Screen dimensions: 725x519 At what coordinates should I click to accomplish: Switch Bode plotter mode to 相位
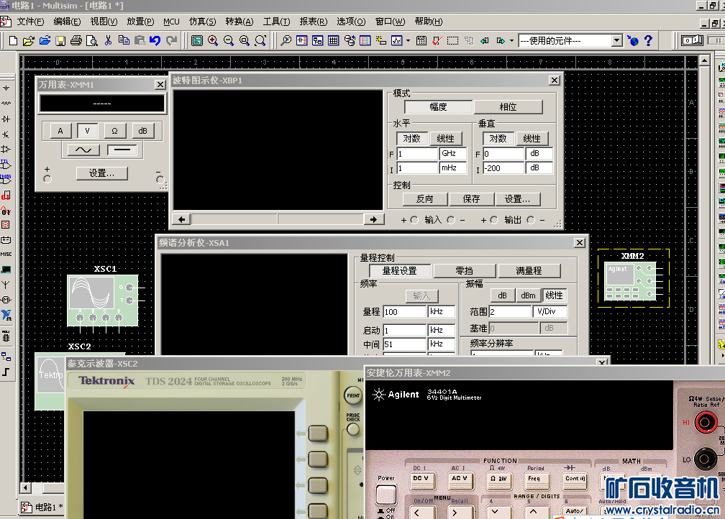508,107
